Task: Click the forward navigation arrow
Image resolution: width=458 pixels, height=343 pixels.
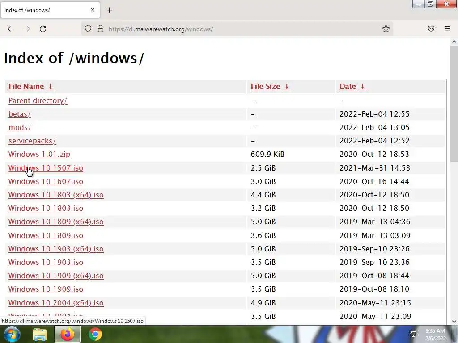Action: pos(27,29)
